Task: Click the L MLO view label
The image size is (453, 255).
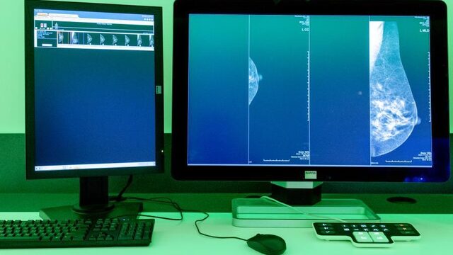Action: coord(425,30)
